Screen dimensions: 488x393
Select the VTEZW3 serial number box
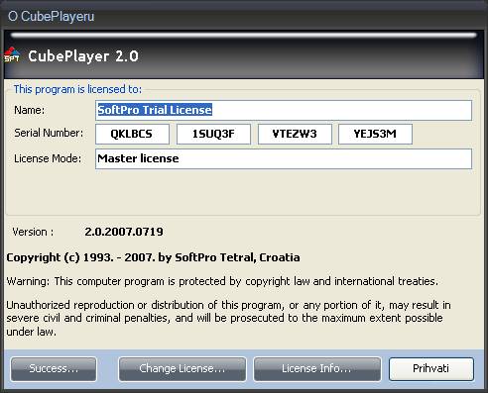click(x=295, y=134)
